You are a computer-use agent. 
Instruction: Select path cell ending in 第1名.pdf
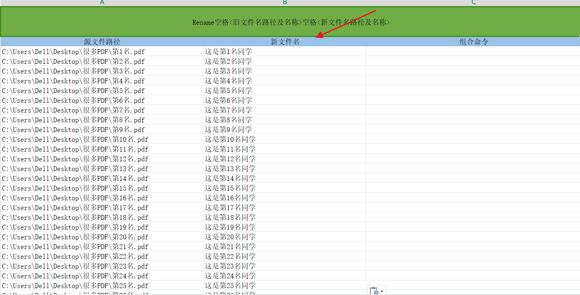(x=102, y=52)
